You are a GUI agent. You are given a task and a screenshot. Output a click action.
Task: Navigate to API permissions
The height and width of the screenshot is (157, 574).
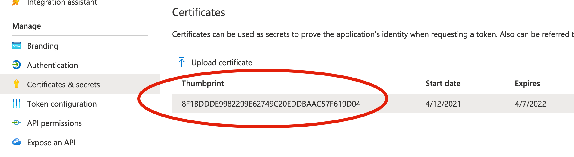click(x=54, y=123)
